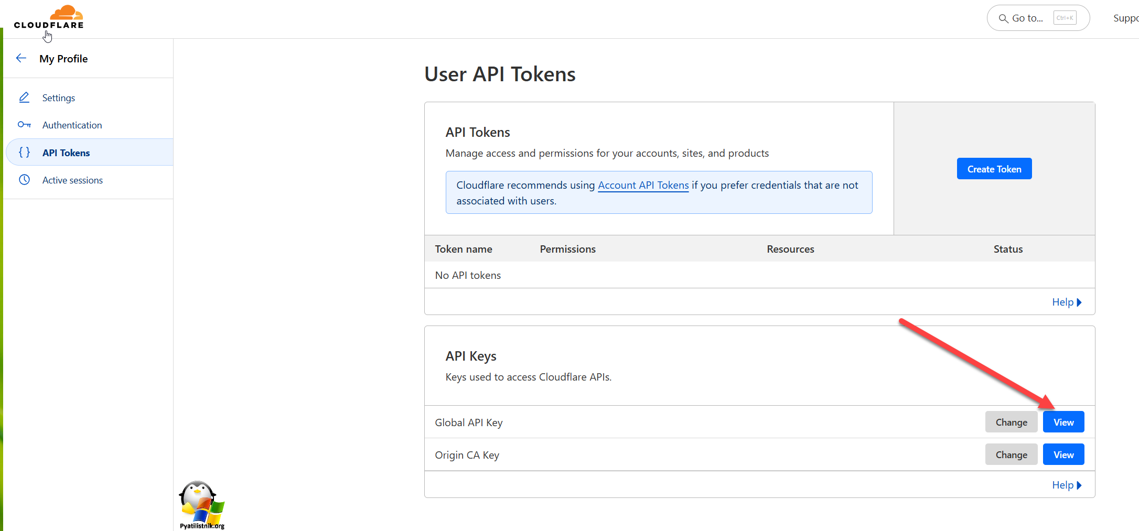Click the Go to... search field
The image size is (1139, 531).
pos(1038,18)
